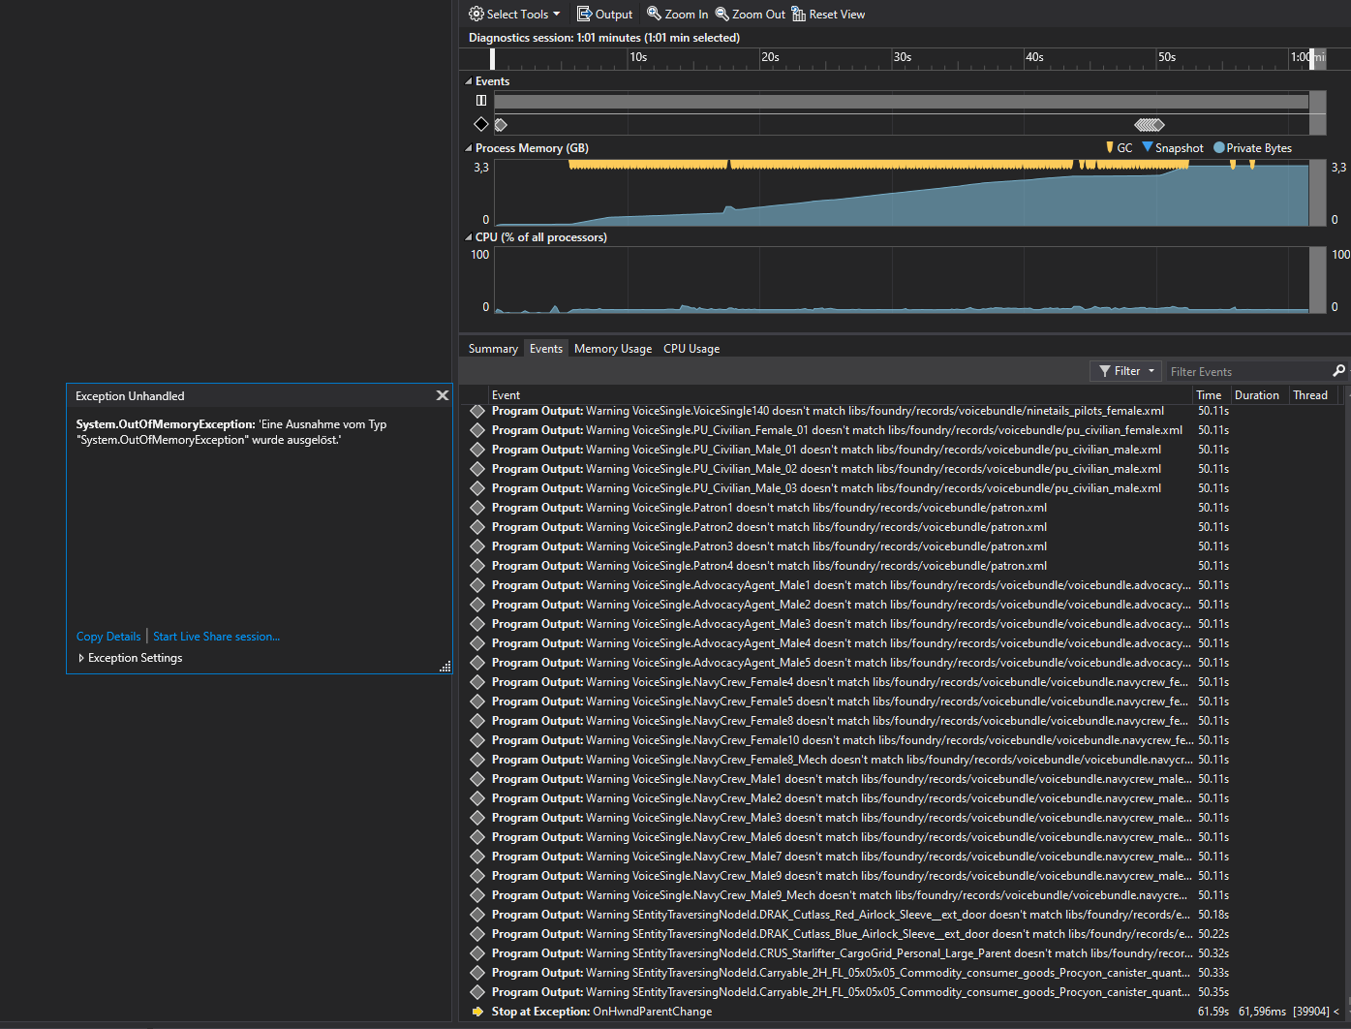Click diamond icon of Patron4 event
This screenshot has width=1351, height=1029.
tap(477, 566)
